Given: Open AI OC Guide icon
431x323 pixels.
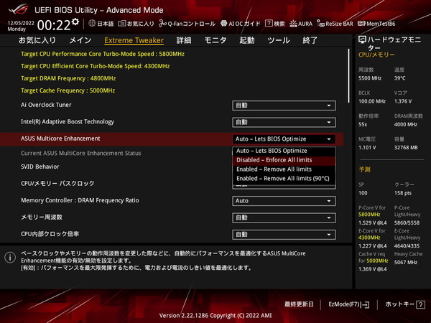Looking at the screenshot, I should tap(223, 24).
